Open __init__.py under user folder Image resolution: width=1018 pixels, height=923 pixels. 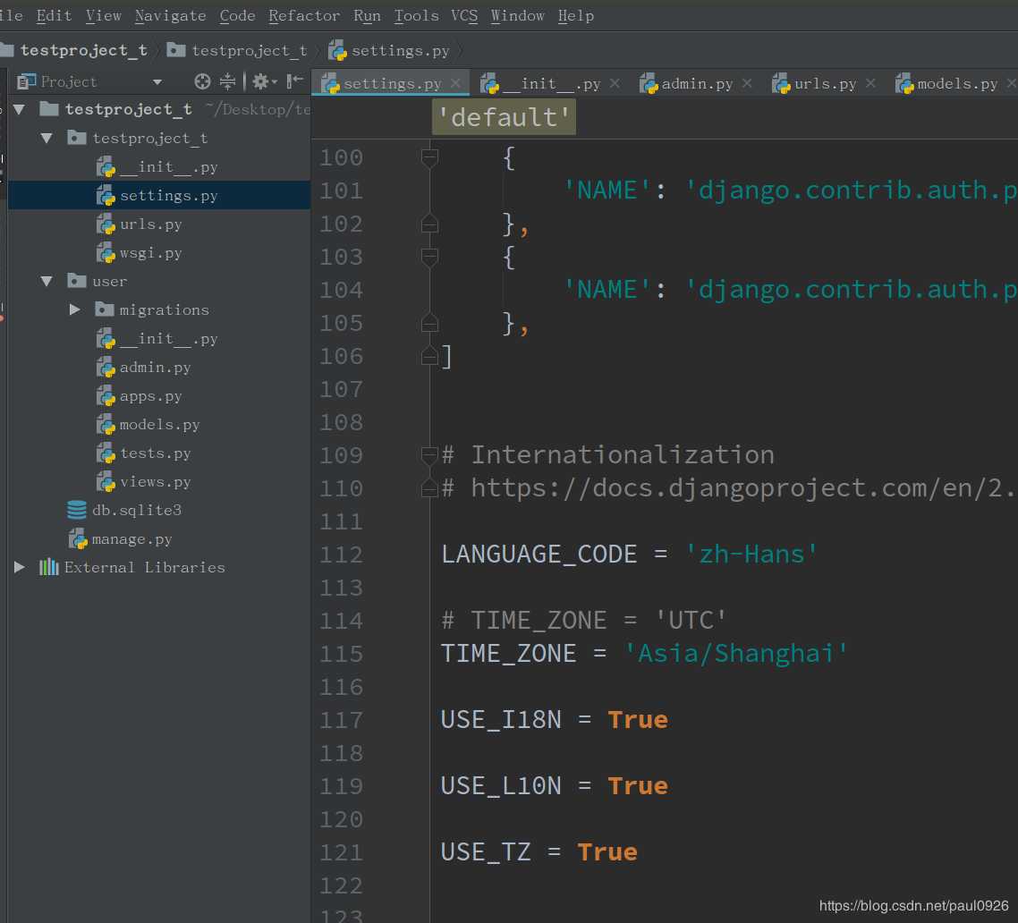tap(169, 339)
